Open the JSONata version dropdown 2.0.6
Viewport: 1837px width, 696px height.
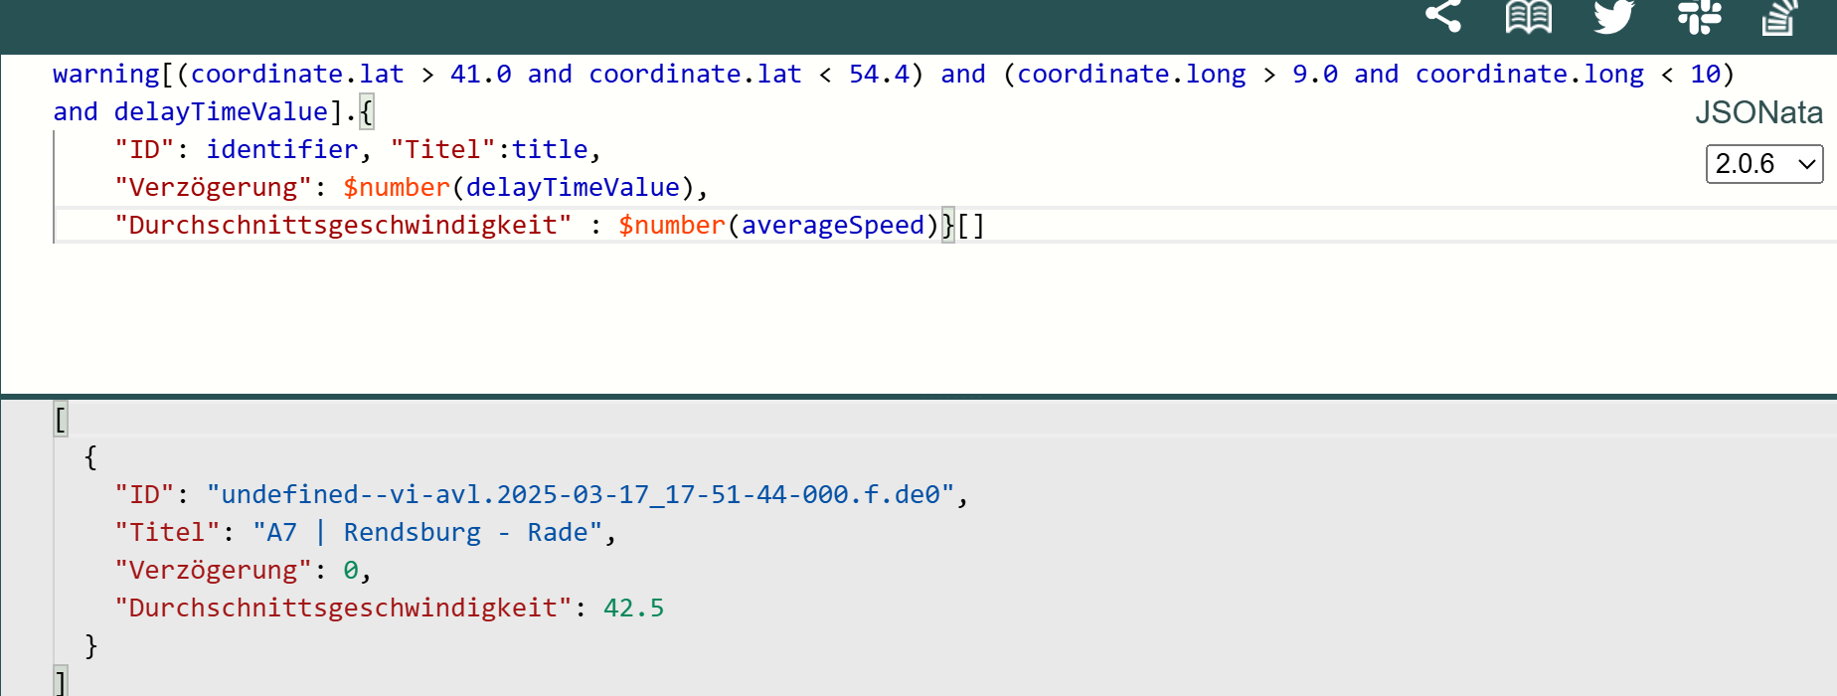[1764, 164]
